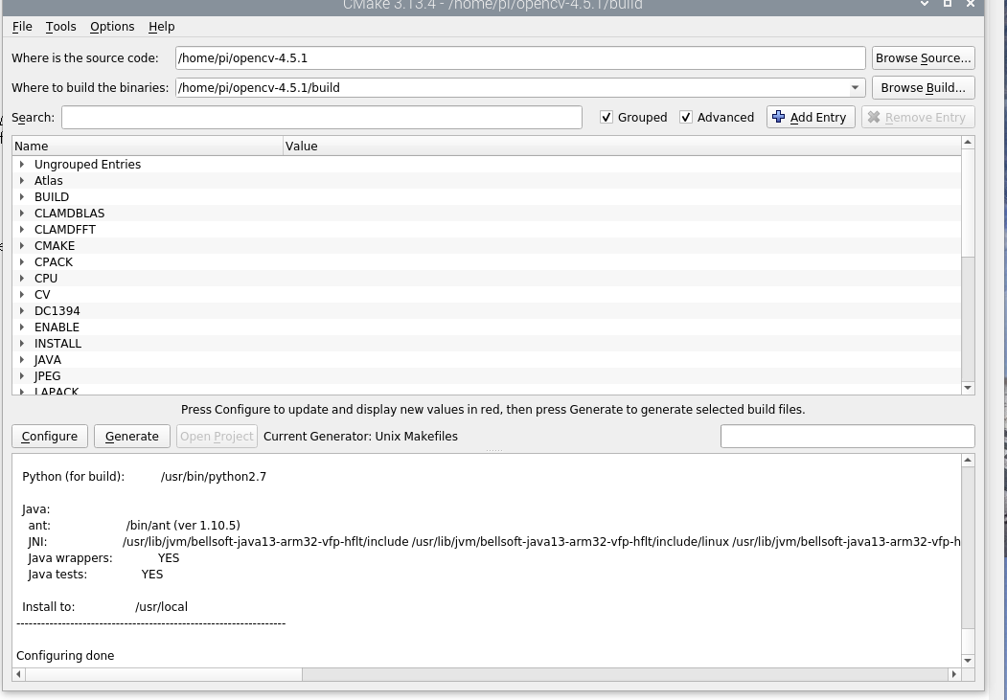
Task: Click Browse Build button
Action: click(x=923, y=87)
